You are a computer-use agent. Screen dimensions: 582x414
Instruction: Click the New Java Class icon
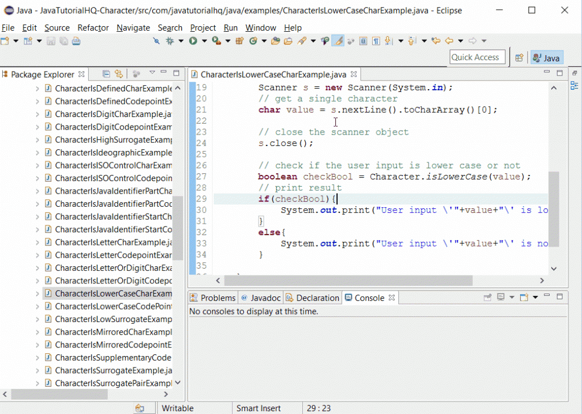(253, 41)
